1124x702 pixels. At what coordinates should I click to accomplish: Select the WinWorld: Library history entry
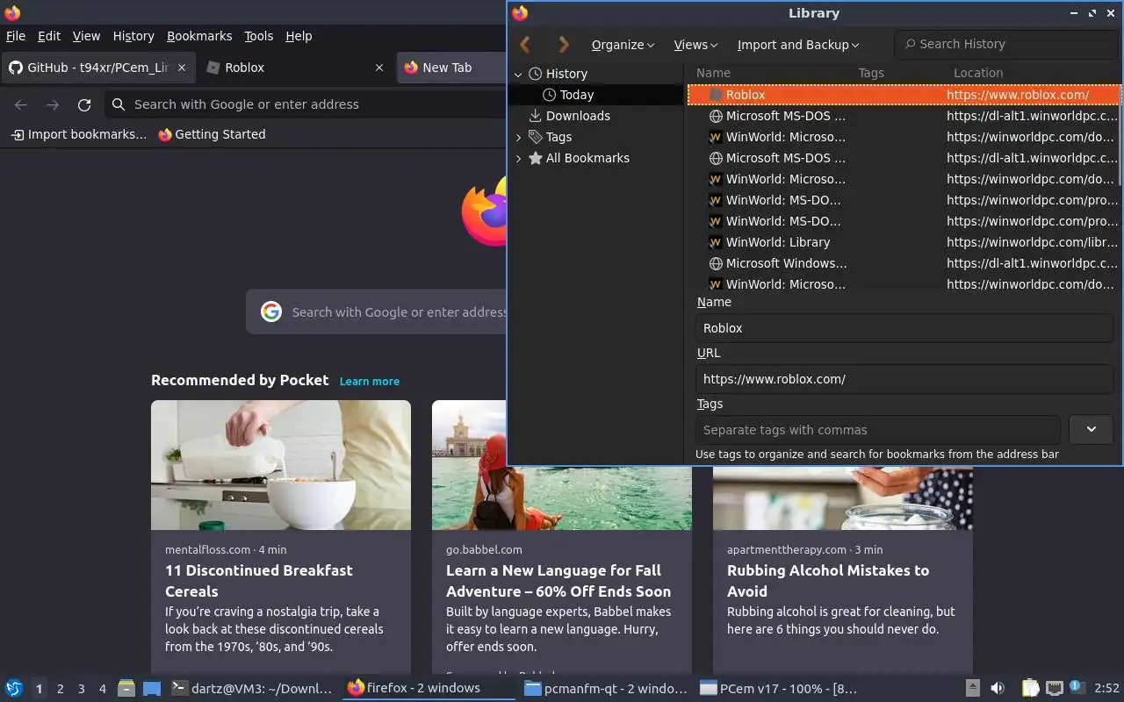(904, 242)
